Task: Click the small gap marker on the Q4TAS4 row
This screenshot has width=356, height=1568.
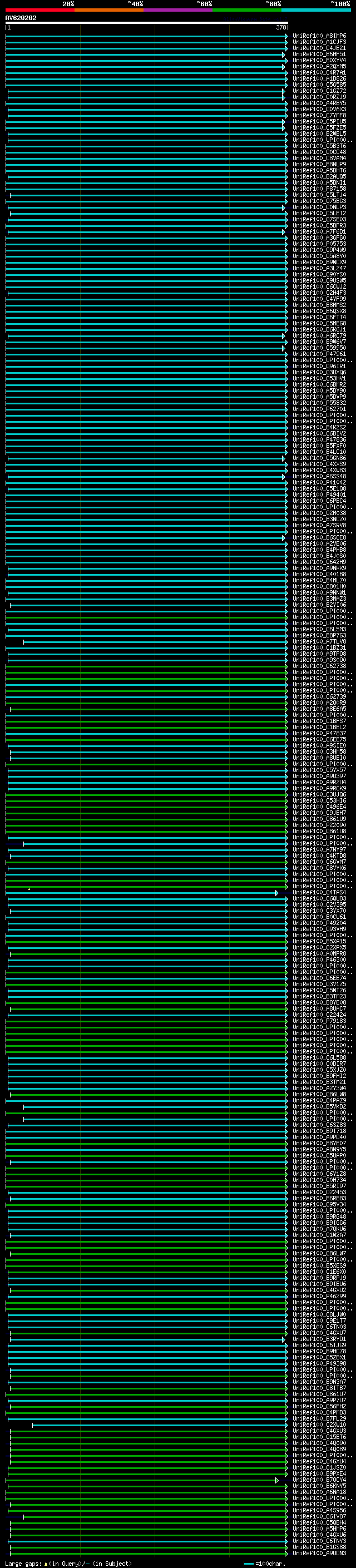Action: point(29,889)
